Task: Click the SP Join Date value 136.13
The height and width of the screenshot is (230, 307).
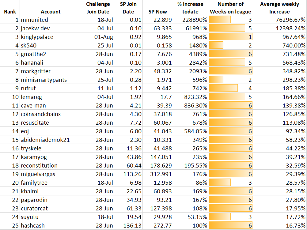Action: (x=128, y=225)
